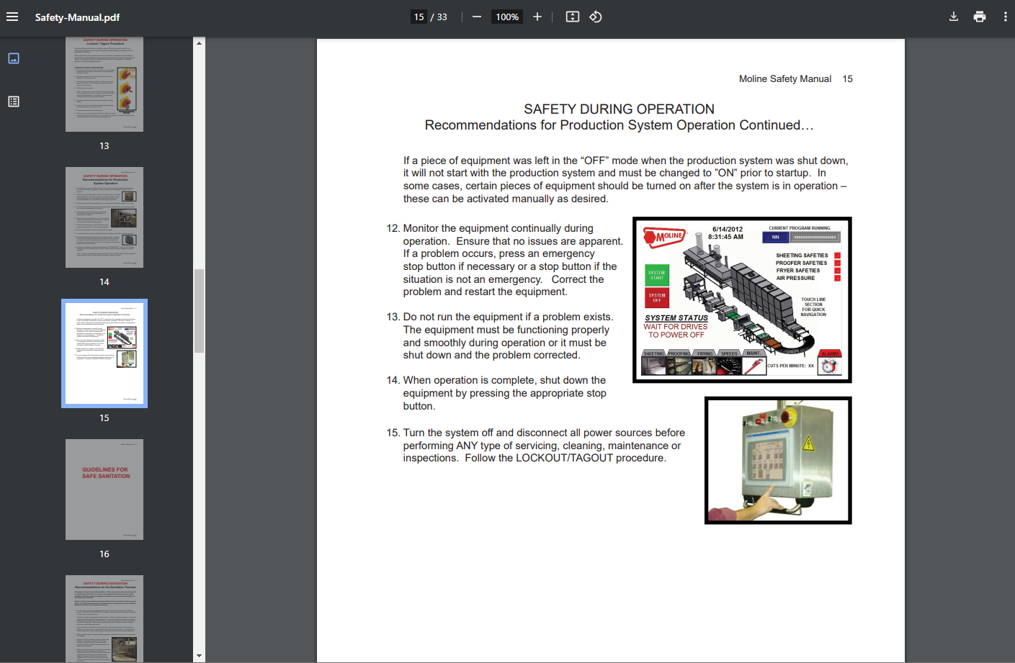
Task: Print the document
Action: [980, 17]
